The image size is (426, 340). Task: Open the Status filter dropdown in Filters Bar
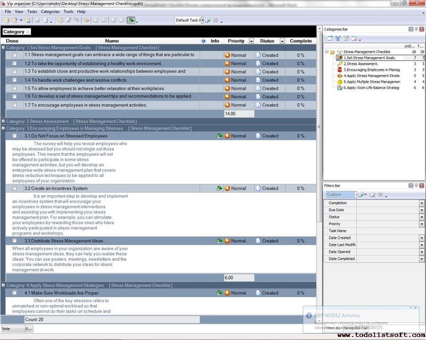pyautogui.click(x=422, y=217)
